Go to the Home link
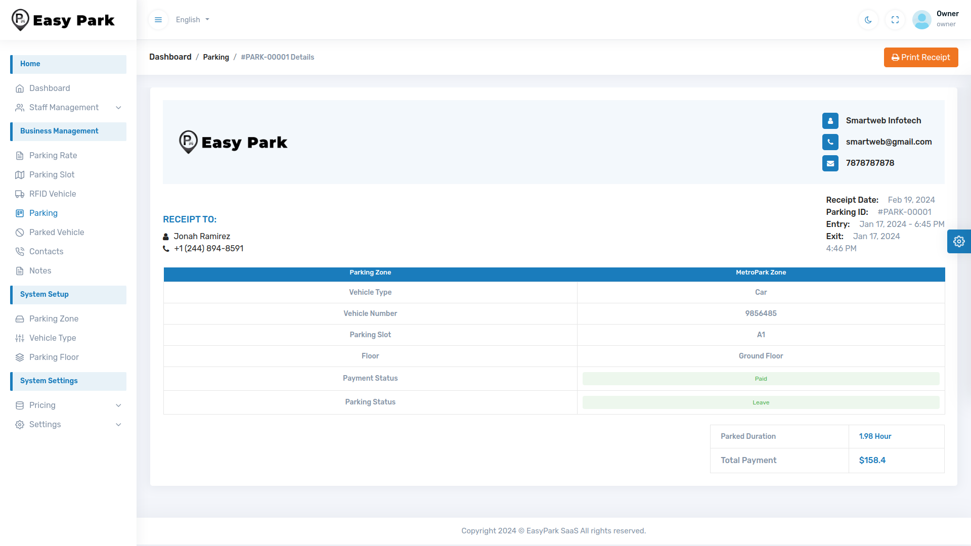Screen dimensions: 971x546 pos(30,64)
